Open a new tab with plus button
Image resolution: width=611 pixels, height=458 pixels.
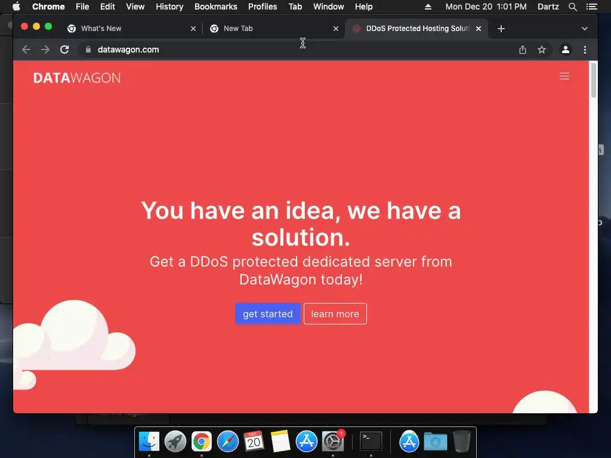click(x=501, y=29)
